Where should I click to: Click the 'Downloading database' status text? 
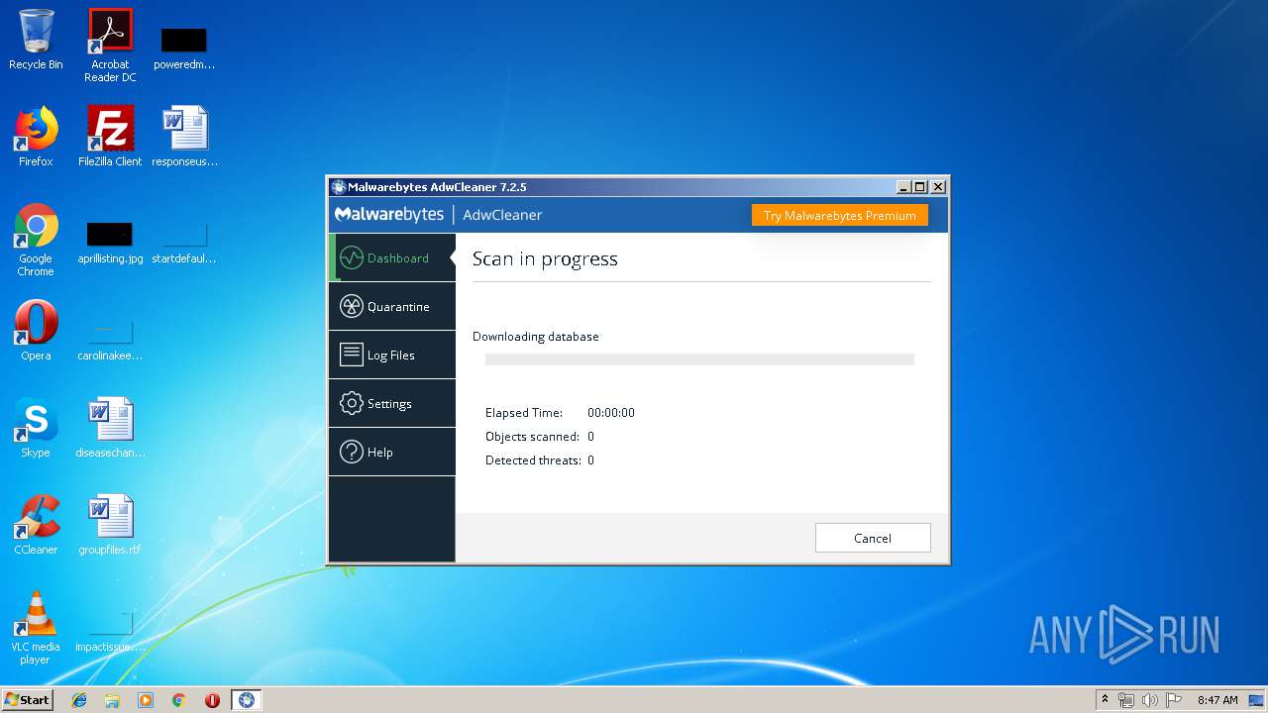(536, 337)
